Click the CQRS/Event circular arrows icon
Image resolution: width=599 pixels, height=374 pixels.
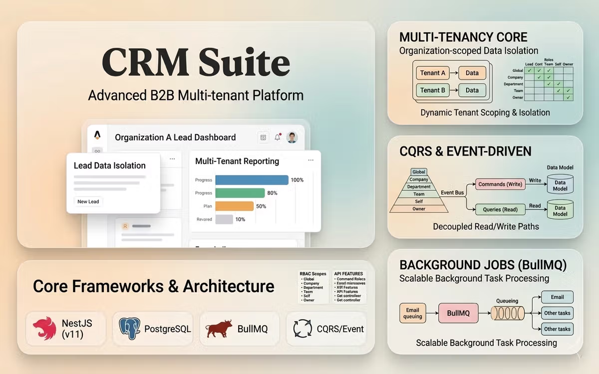point(303,329)
